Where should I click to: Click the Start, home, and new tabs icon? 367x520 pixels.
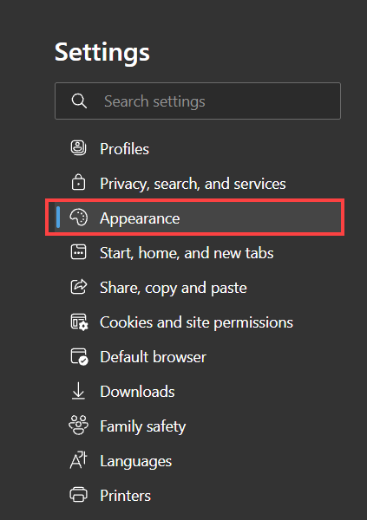coord(78,252)
